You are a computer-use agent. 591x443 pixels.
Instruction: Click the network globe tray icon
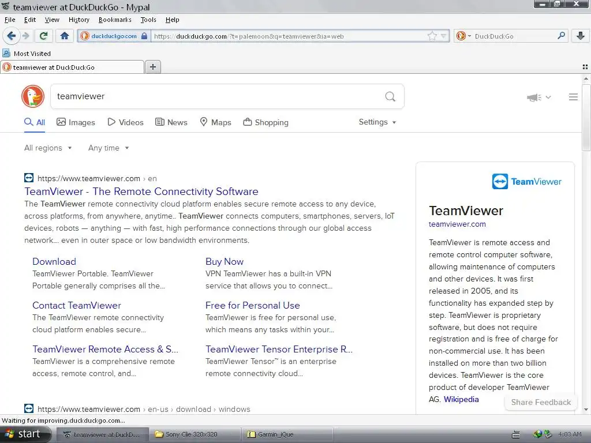pyautogui.click(x=537, y=434)
